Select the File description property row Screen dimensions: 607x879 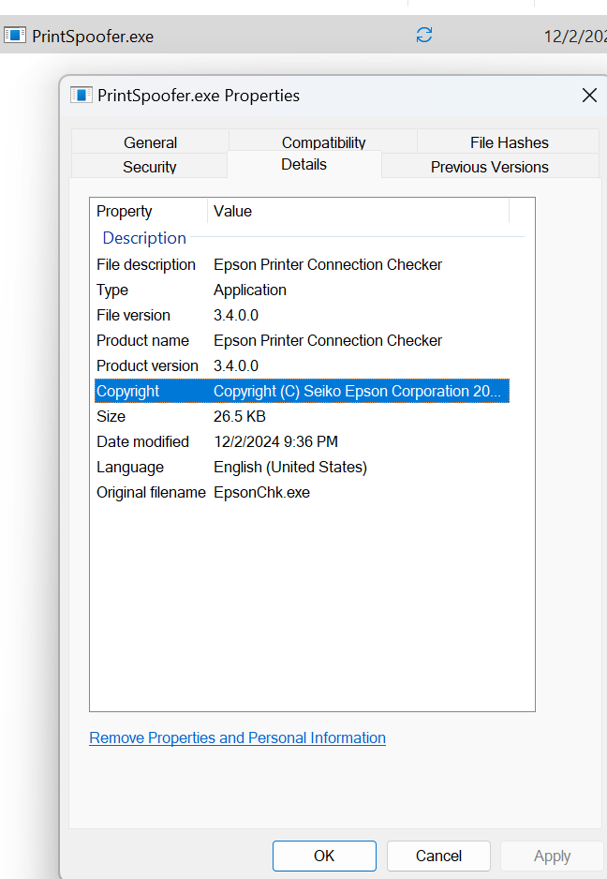pyautogui.click(x=146, y=265)
